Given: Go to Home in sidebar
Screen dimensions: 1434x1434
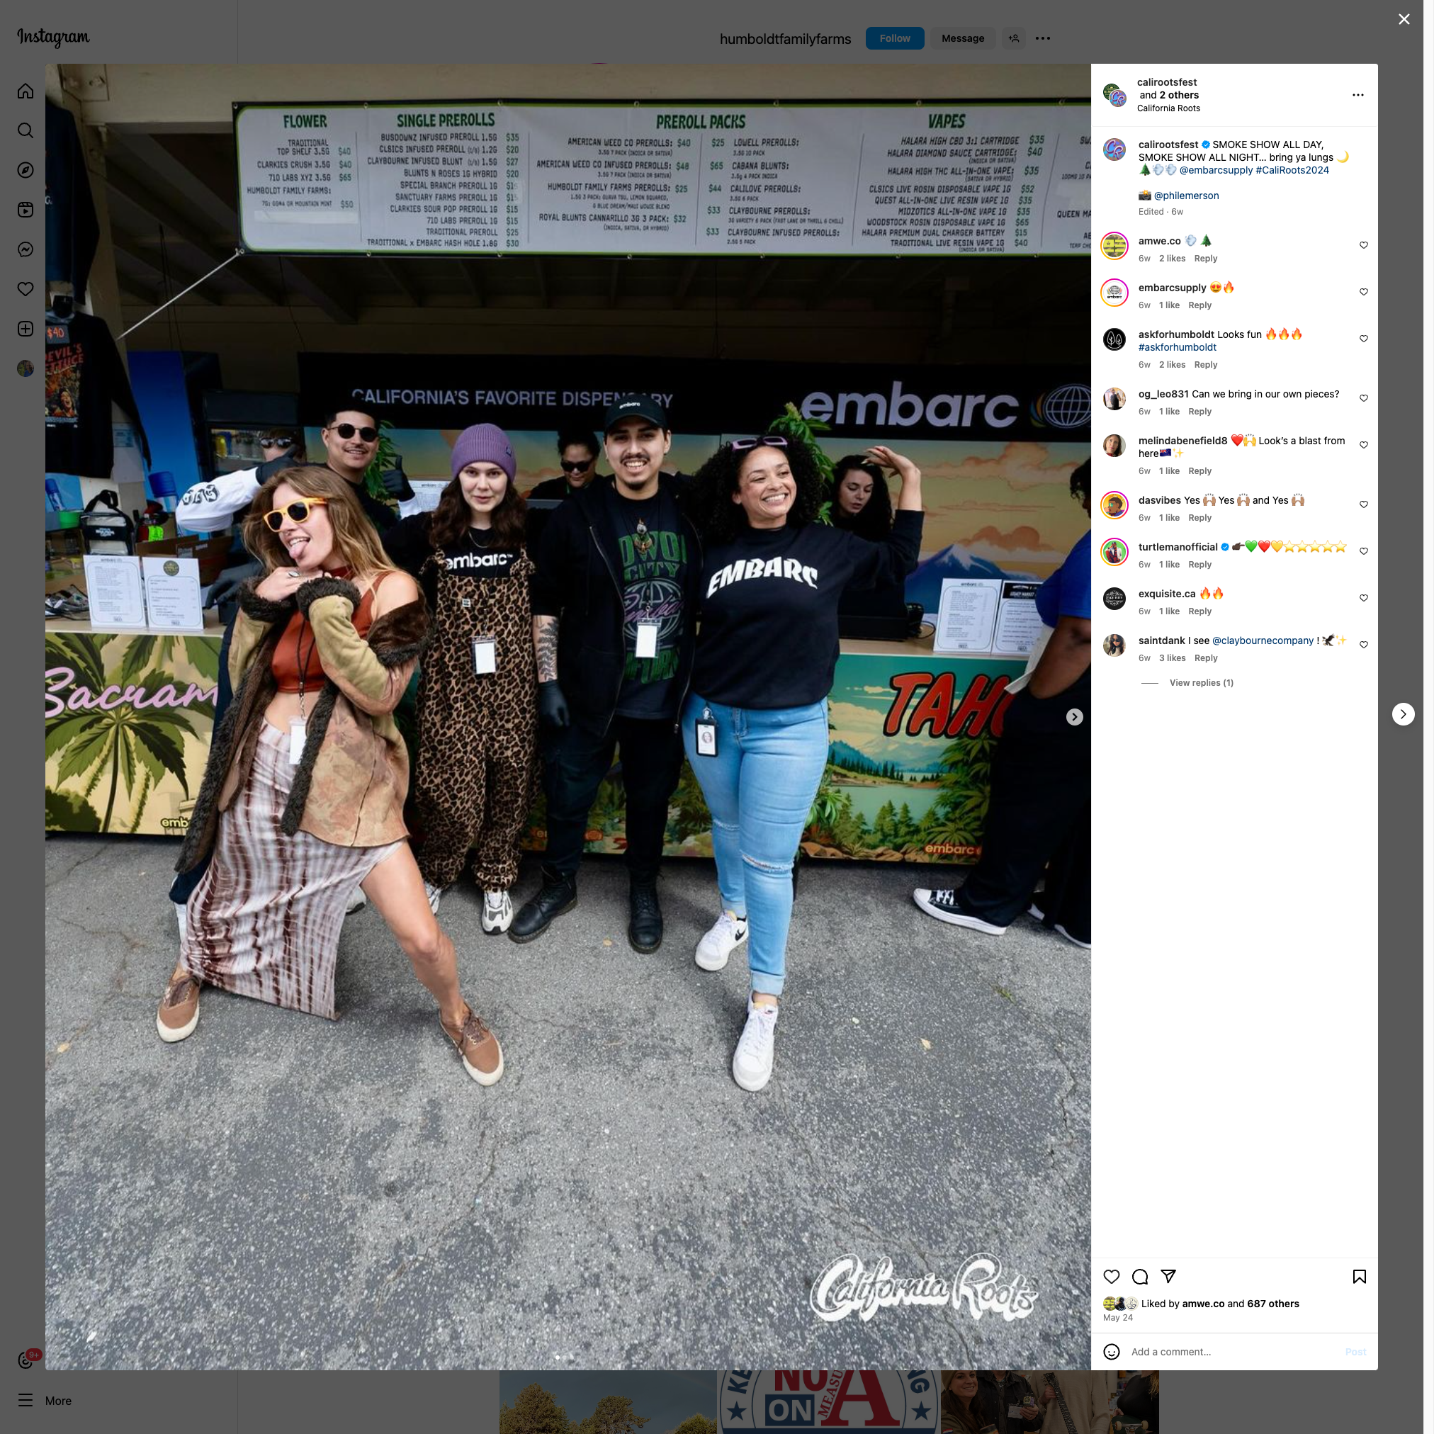Looking at the screenshot, I should tap(26, 91).
